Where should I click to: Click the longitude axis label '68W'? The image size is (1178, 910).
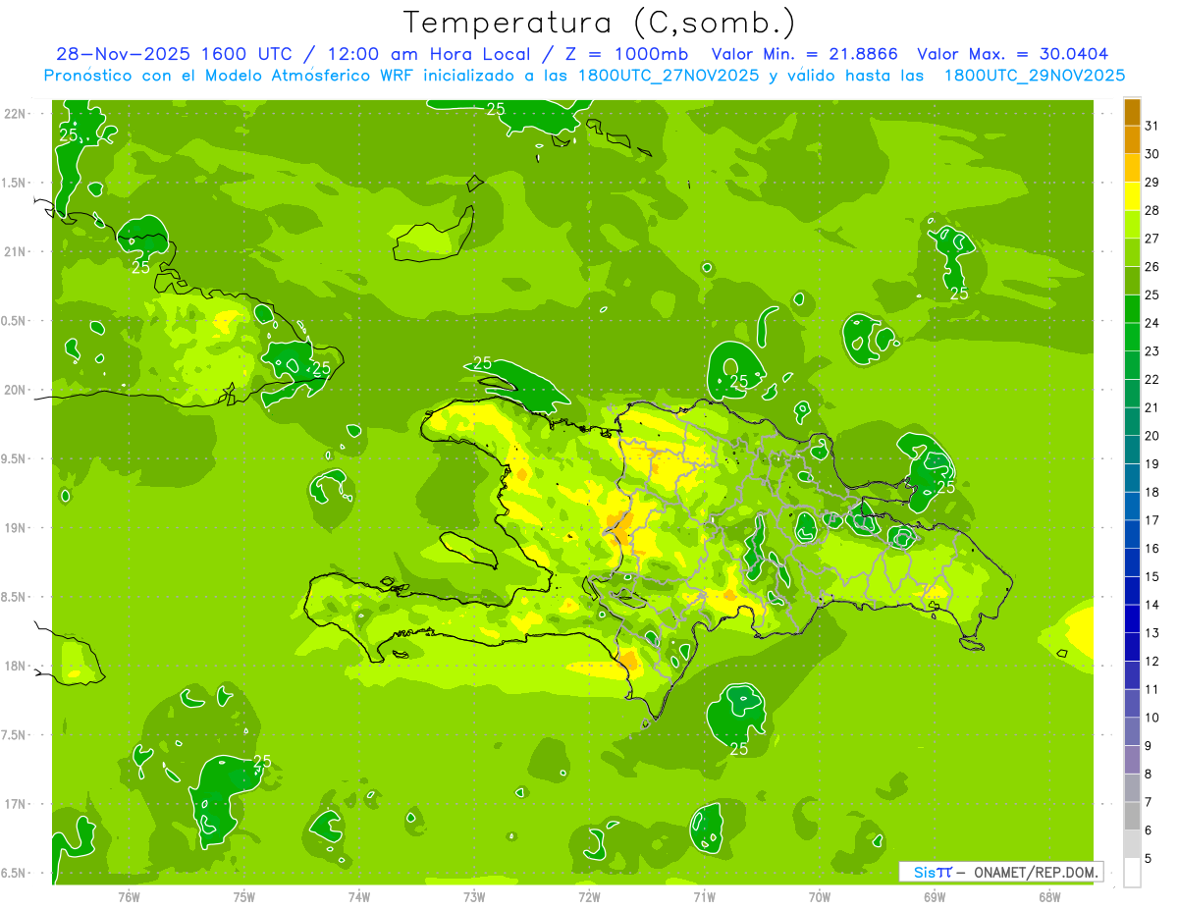coord(1049,897)
